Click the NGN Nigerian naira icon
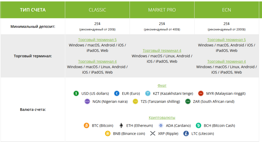 point(87,101)
